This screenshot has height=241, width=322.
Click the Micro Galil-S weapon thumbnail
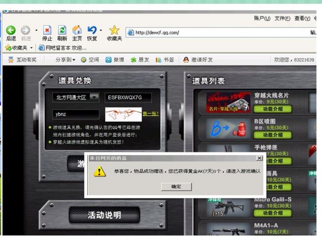(x=228, y=207)
